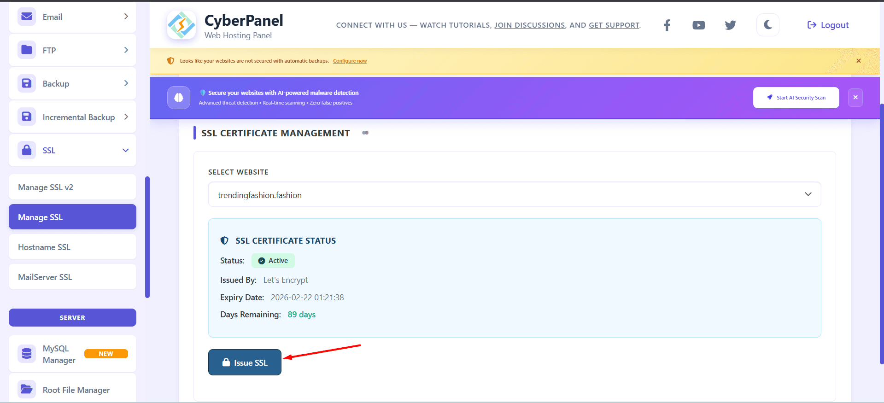Collapse the SSL sidebar menu
This screenshot has width=884, height=403.
click(125, 151)
